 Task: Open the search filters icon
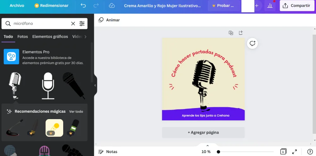click(x=82, y=24)
